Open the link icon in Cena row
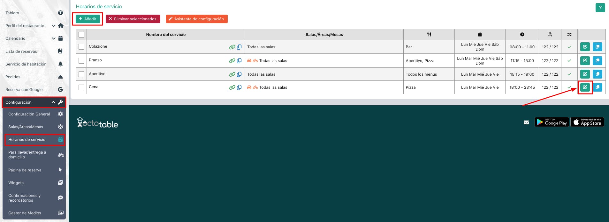The image size is (609, 222). (x=232, y=87)
